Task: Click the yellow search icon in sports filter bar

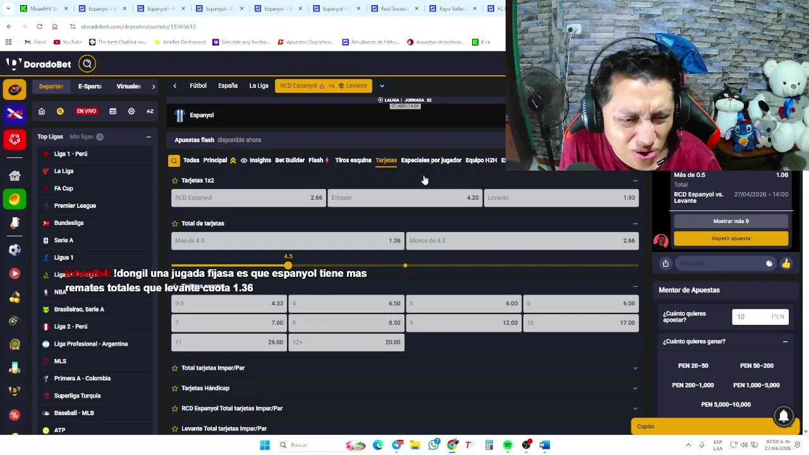Action: 60,111
